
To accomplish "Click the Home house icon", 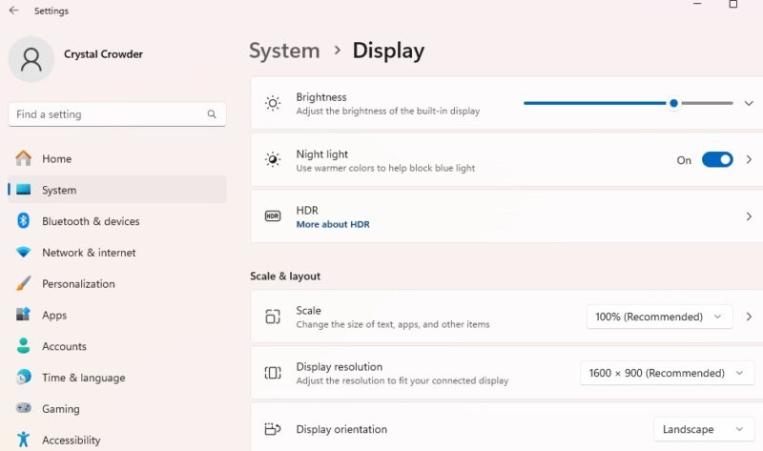I will [23, 158].
